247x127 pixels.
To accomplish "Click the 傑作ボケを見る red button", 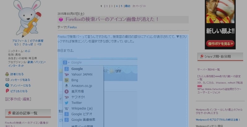I will [x=220, y=44].
